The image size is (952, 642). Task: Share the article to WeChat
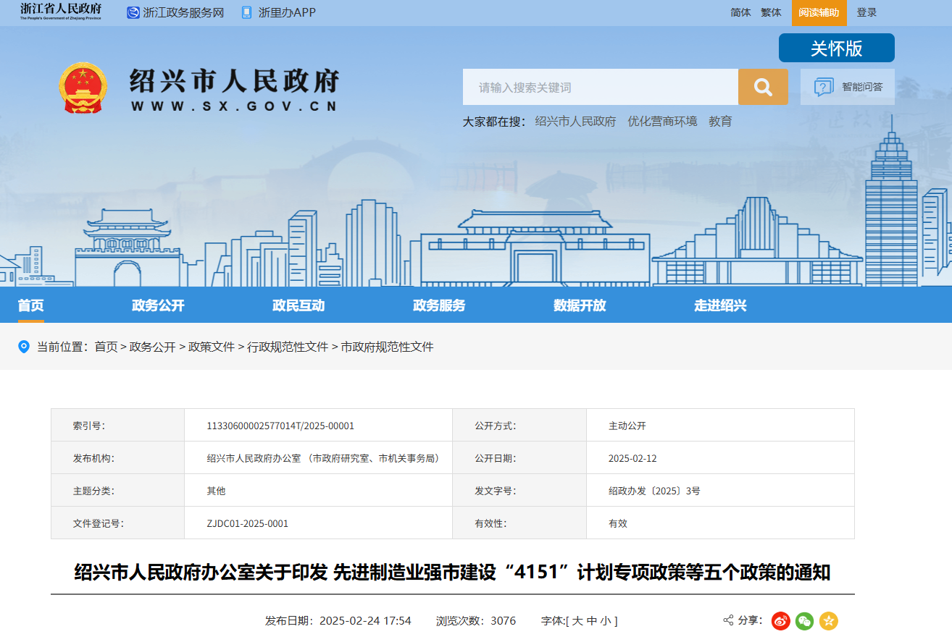click(803, 621)
